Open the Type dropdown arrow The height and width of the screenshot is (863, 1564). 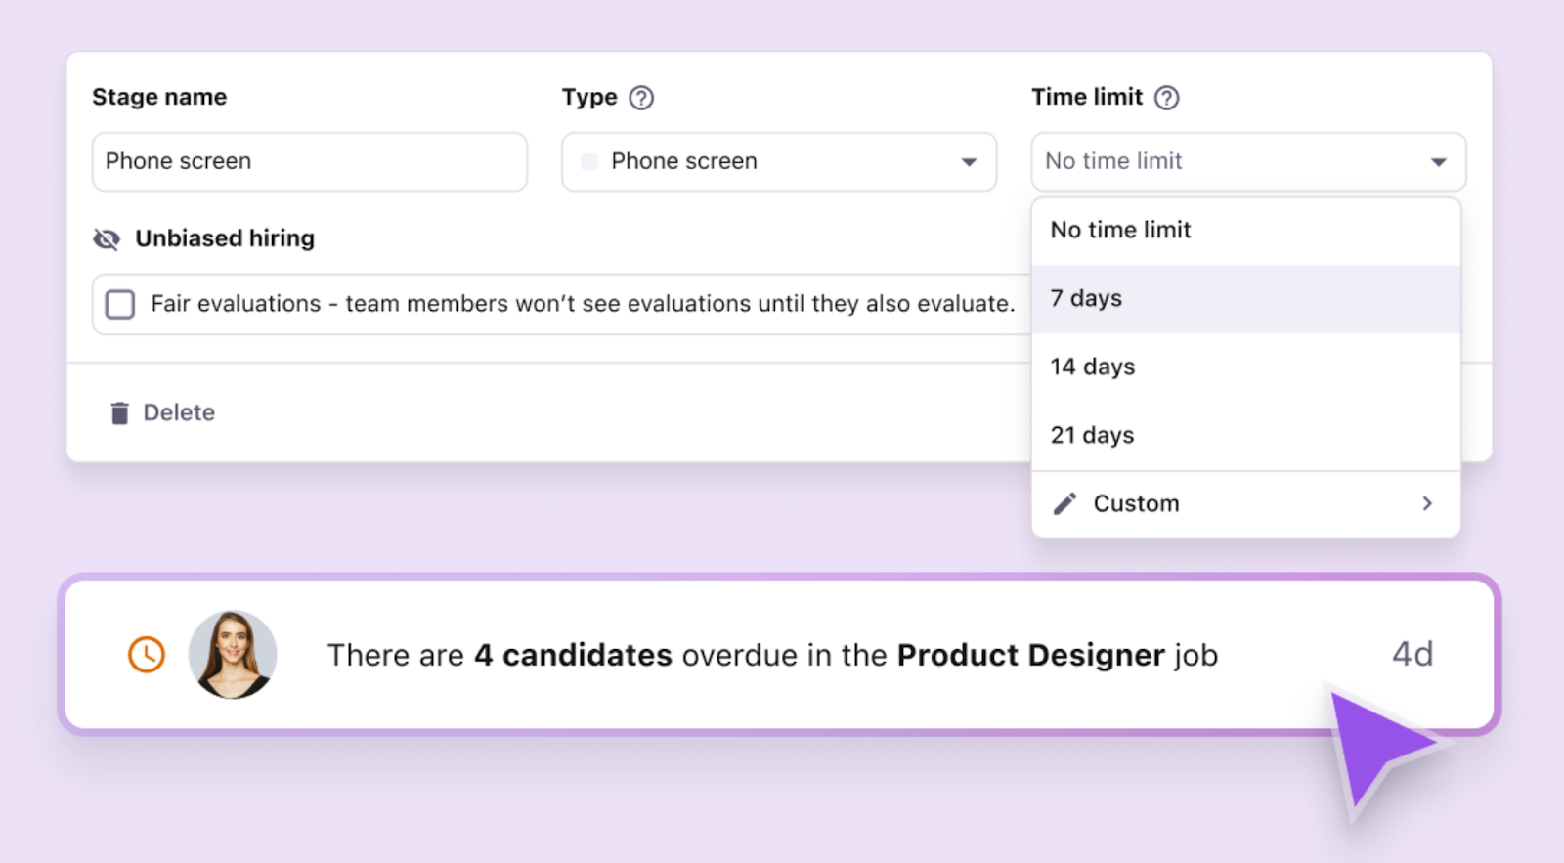[969, 162]
